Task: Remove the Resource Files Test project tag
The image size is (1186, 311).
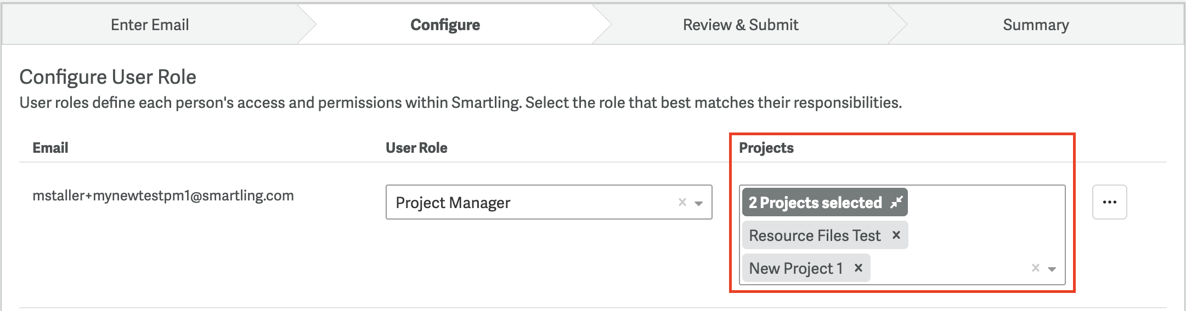Action: coord(896,235)
